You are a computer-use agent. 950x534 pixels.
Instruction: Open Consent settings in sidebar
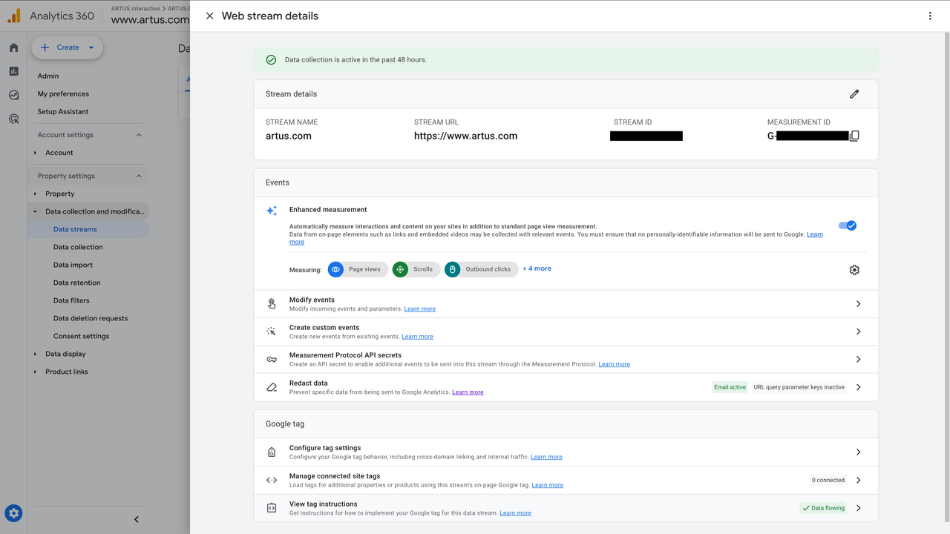81,336
